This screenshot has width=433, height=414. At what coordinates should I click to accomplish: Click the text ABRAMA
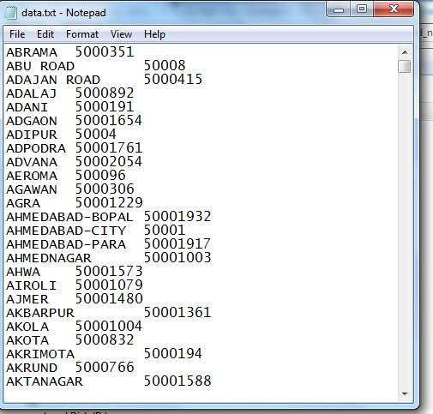32,52
